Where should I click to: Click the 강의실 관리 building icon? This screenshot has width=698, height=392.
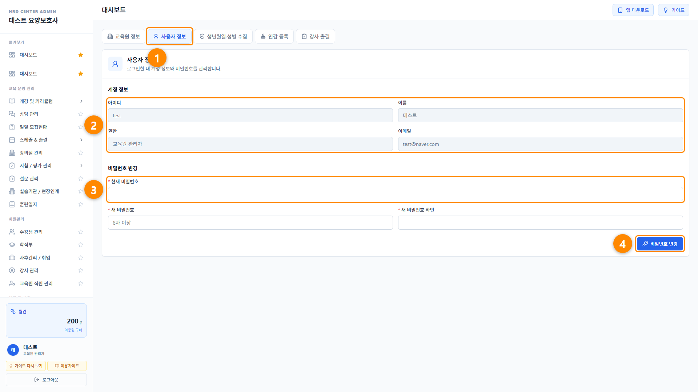pyautogui.click(x=12, y=153)
